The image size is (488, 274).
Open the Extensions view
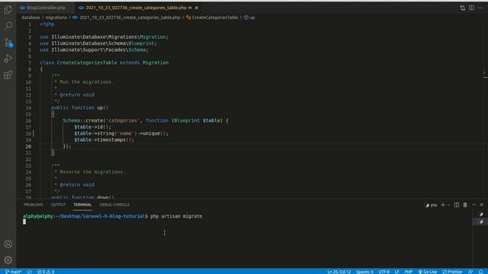8,75
